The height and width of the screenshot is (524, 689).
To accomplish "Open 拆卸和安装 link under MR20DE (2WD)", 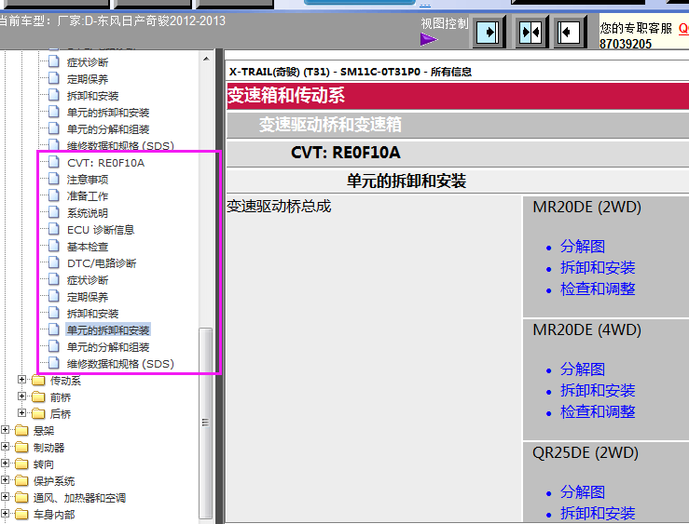I will [598, 267].
